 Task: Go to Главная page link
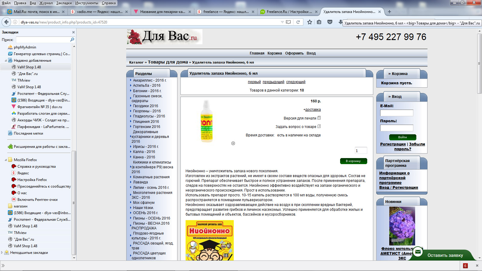click(x=257, y=53)
